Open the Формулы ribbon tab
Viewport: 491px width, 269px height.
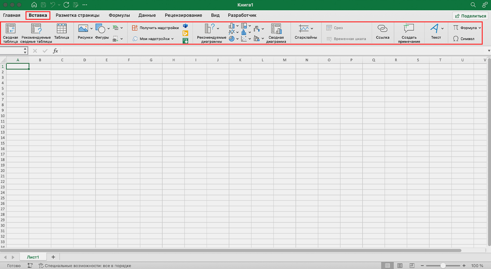[119, 15]
